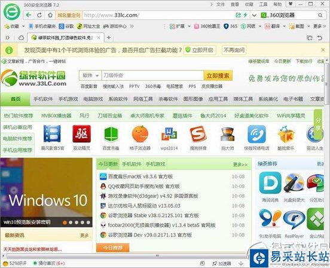Open the 杀毒软件 navigation category
The image size is (330, 268).
coord(168,99)
